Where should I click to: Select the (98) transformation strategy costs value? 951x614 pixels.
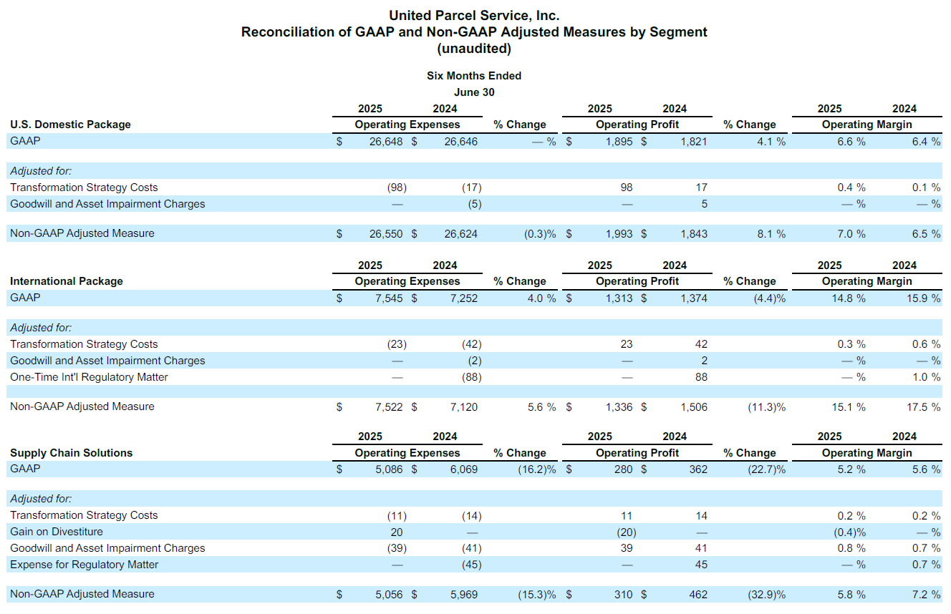pos(397,187)
